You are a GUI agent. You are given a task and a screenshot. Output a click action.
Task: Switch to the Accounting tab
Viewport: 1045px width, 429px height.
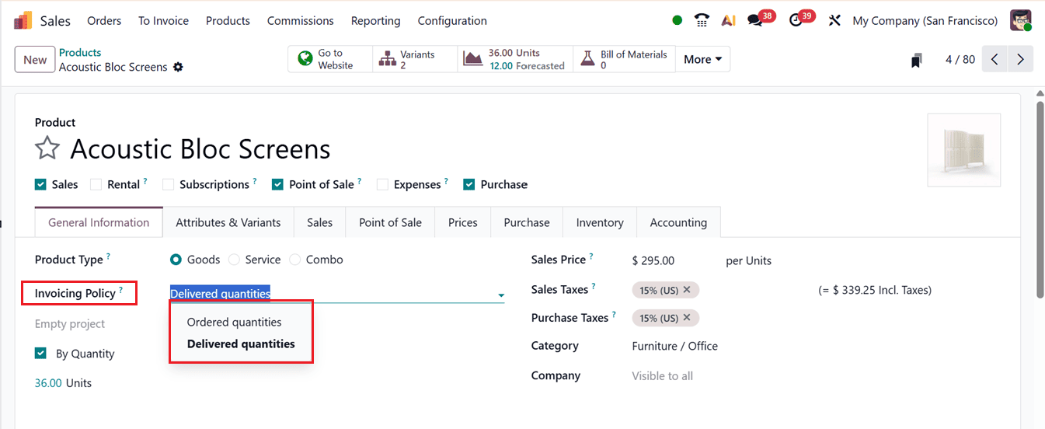pos(678,222)
